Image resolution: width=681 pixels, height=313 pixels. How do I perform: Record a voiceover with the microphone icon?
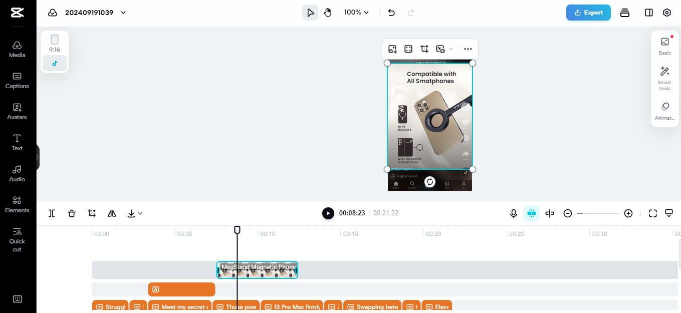point(514,213)
